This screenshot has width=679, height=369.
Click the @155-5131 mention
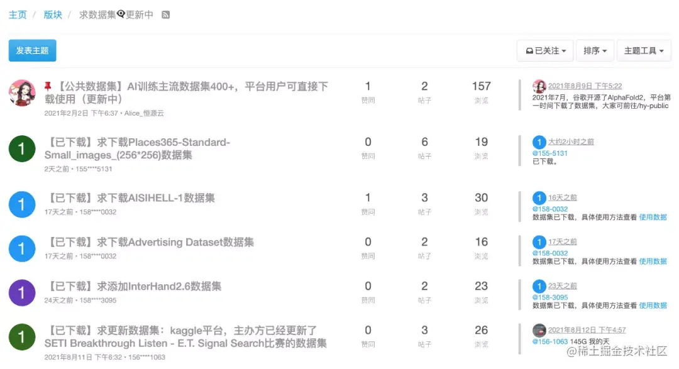[x=550, y=153]
